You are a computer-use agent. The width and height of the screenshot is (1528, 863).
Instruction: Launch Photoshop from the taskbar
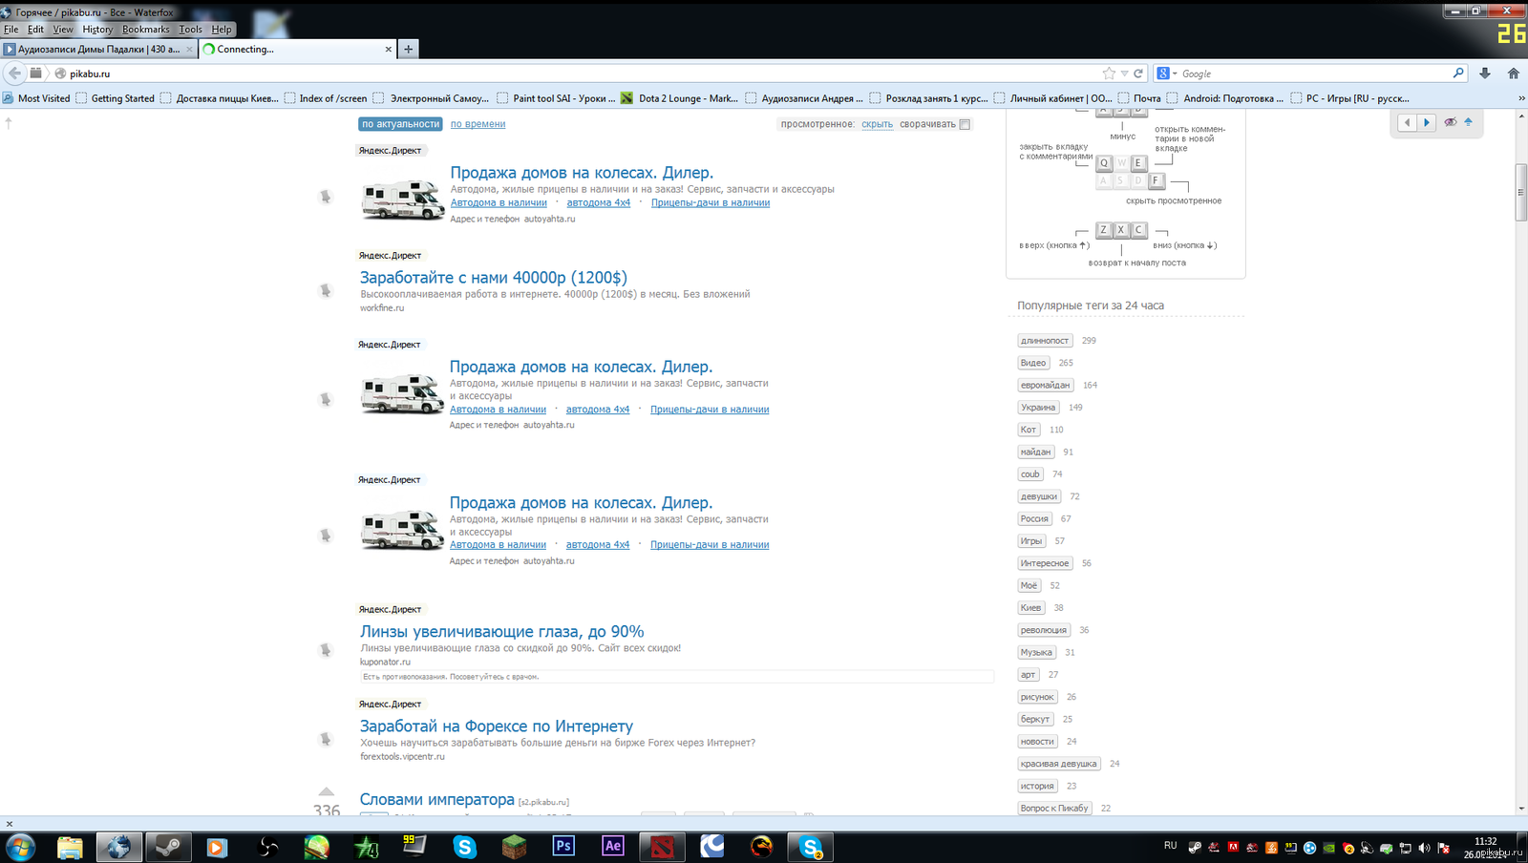(563, 847)
